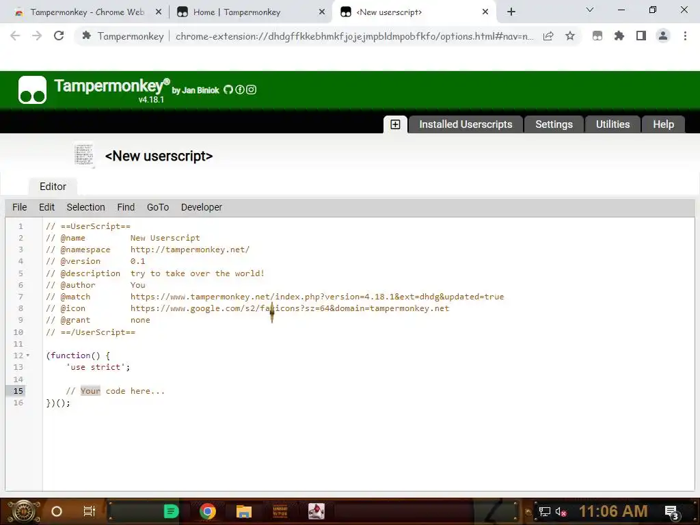The height and width of the screenshot is (525, 700).
Task: Open the green notes app in taskbar
Action: 171,511
